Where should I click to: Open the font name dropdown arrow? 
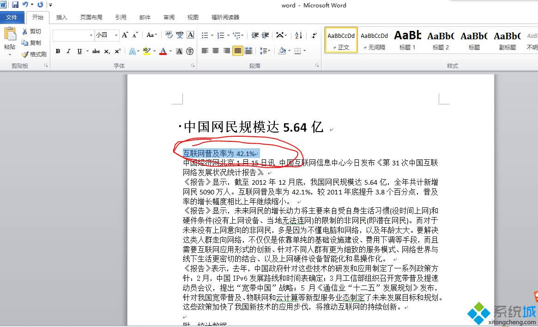pyautogui.click(x=91, y=35)
